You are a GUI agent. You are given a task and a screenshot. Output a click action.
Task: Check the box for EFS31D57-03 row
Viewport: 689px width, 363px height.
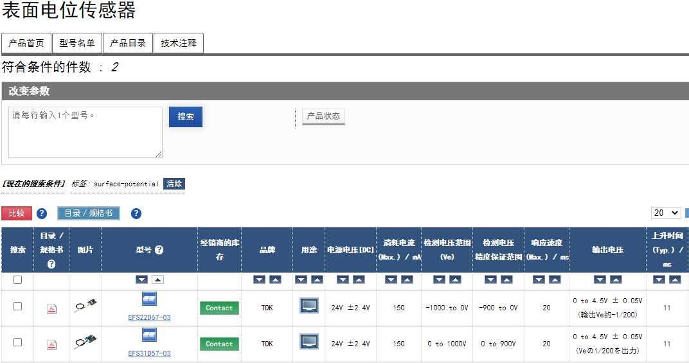[x=18, y=342]
